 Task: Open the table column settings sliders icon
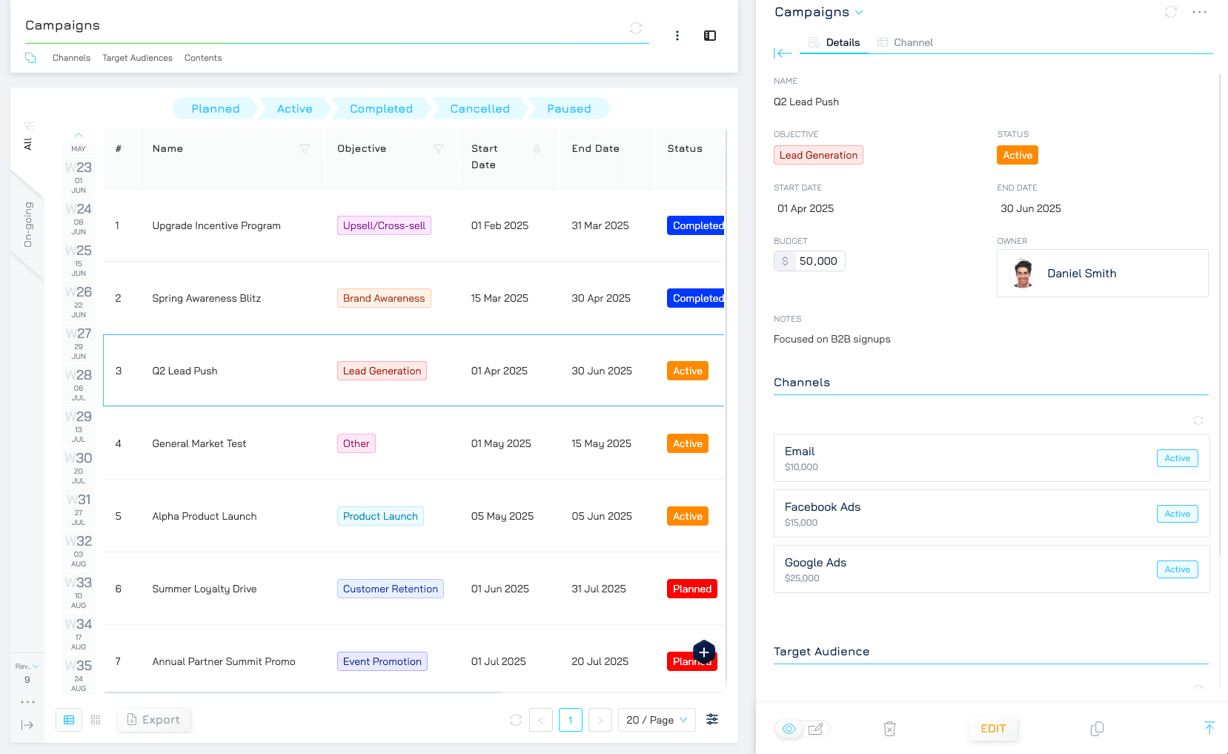[712, 720]
